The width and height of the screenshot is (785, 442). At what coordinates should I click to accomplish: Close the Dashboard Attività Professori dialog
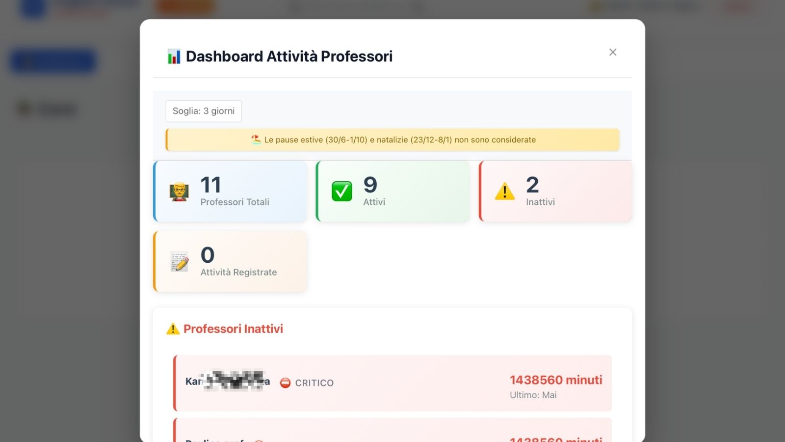[x=612, y=52]
